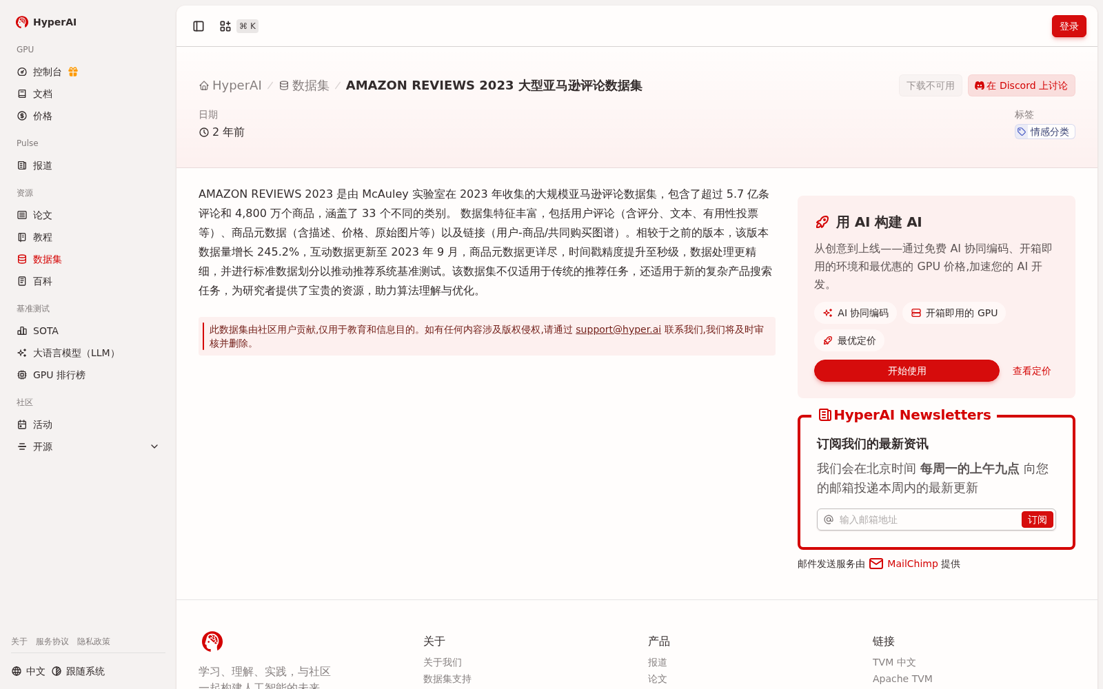Open 价格 in the sidebar

(43, 116)
